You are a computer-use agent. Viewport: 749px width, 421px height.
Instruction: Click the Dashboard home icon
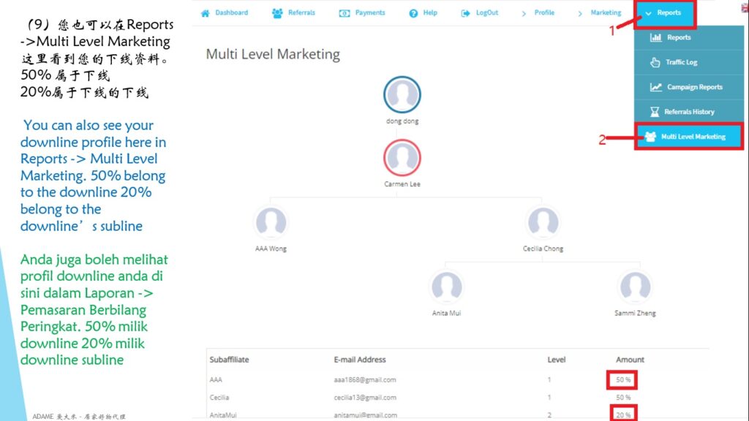point(206,13)
